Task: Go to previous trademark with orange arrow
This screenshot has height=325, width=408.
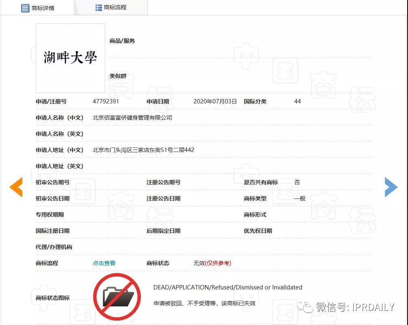Action: (16, 187)
